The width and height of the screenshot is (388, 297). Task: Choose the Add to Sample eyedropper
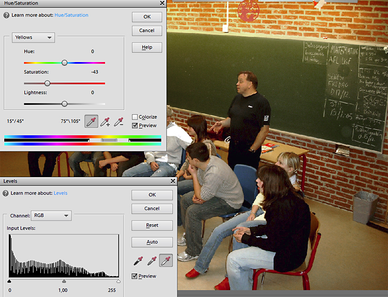[x=105, y=121]
